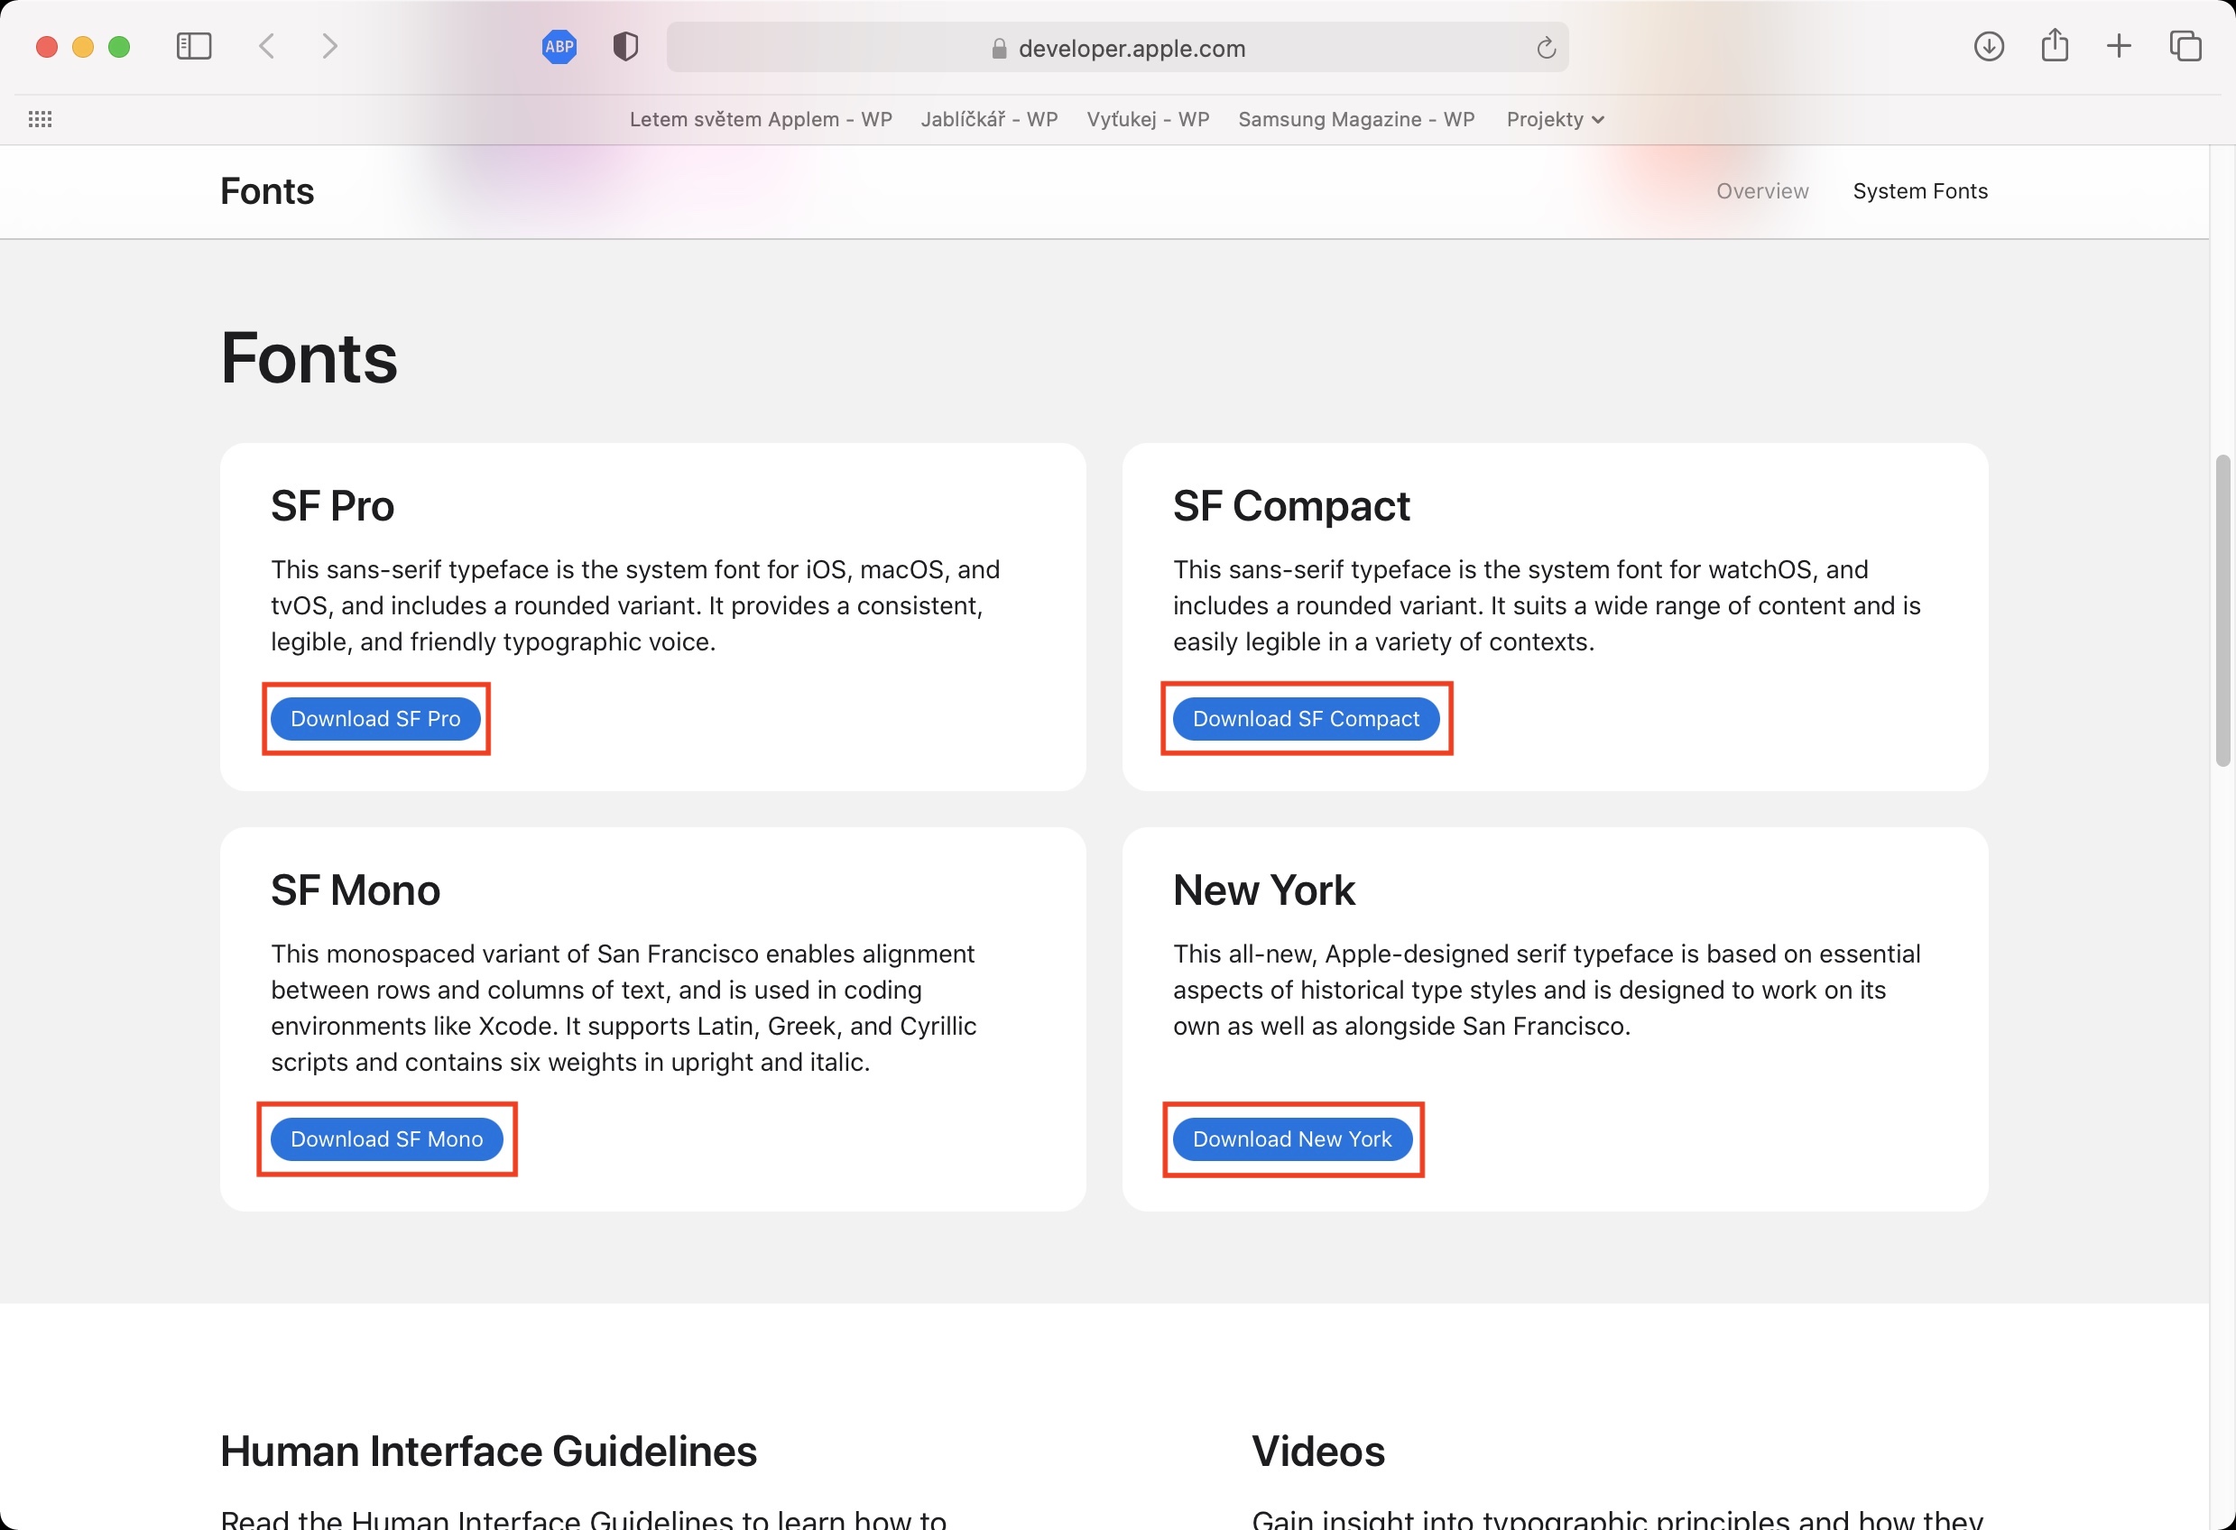Image resolution: width=2236 pixels, height=1530 pixels.
Task: Show the tab overview icon
Action: click(2185, 46)
